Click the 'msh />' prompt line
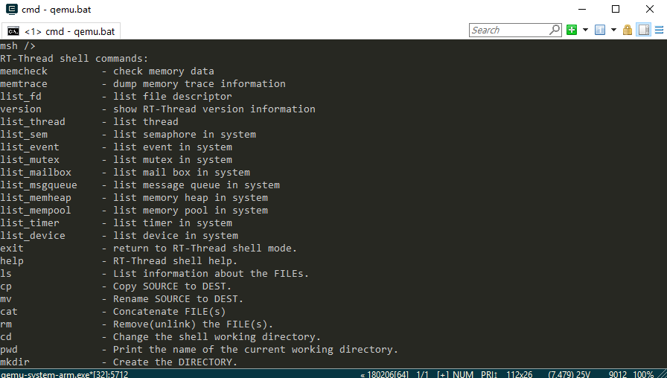 click(18, 45)
